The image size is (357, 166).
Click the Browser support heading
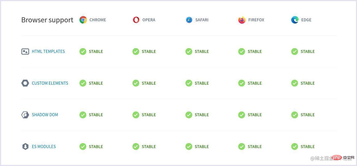click(x=47, y=20)
